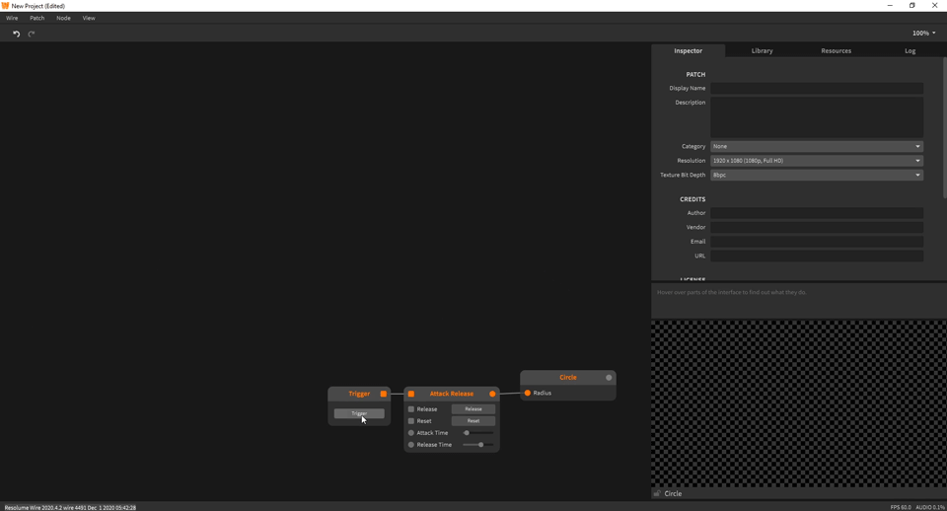Viewport: 947px width, 511px height.
Task: Select the Trigger node by its title
Action: tap(359, 394)
